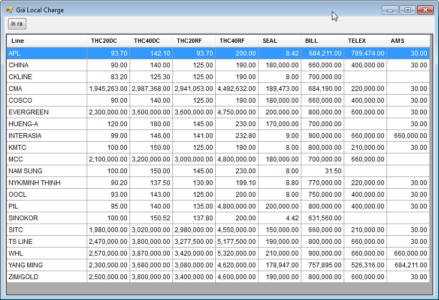Select the NAM SUNG line cell
Screen dimensions: 439x300
pyautogui.click(x=47, y=171)
